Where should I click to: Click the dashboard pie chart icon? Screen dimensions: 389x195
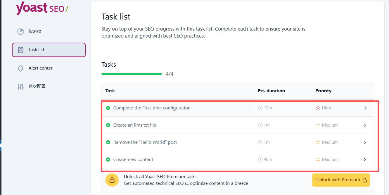[20, 31]
